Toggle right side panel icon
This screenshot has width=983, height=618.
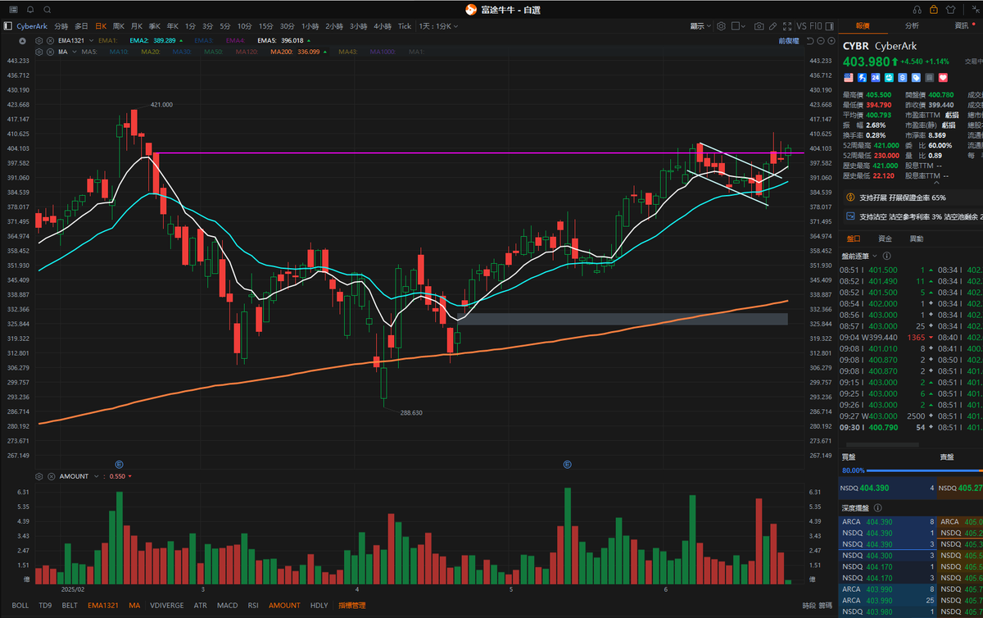tap(830, 26)
